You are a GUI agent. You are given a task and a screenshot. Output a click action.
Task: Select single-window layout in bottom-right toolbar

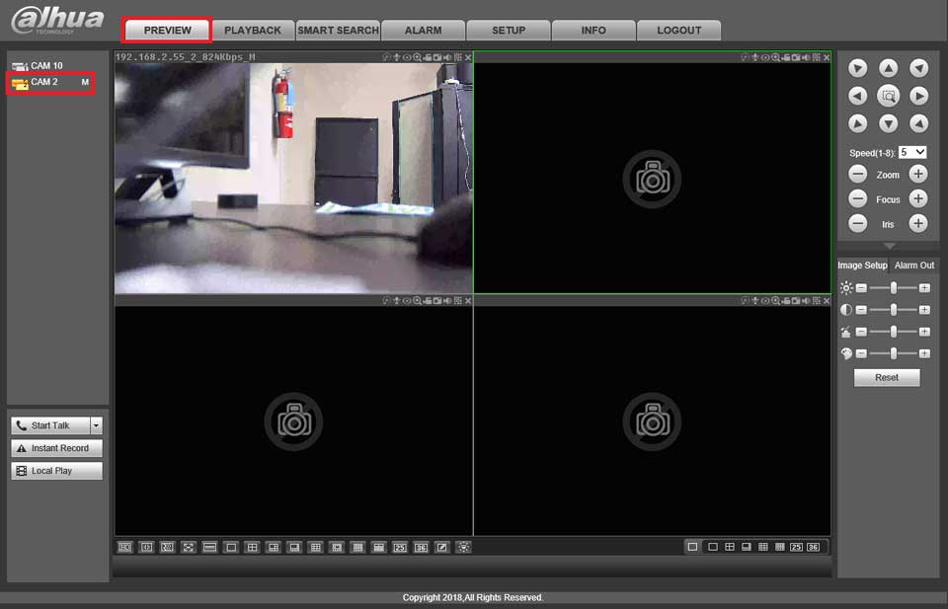tap(712, 547)
